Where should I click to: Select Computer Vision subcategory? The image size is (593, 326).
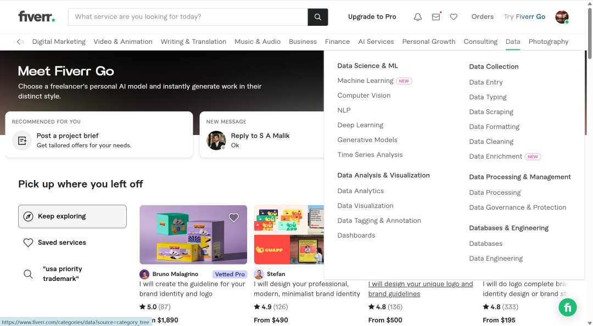click(364, 95)
